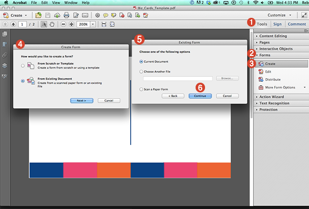Select the Hand pan tool
Viewport: 309px width, 209px height.
pyautogui.click(x=51, y=24)
